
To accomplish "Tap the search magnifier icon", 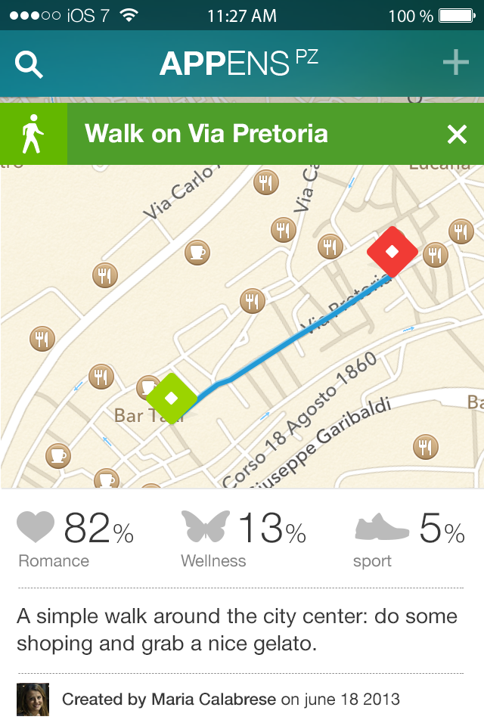I will [29, 65].
